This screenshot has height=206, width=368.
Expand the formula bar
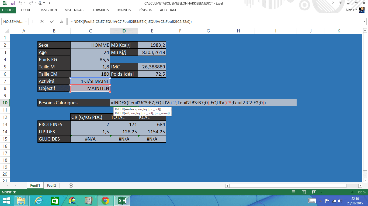pos(364,21)
